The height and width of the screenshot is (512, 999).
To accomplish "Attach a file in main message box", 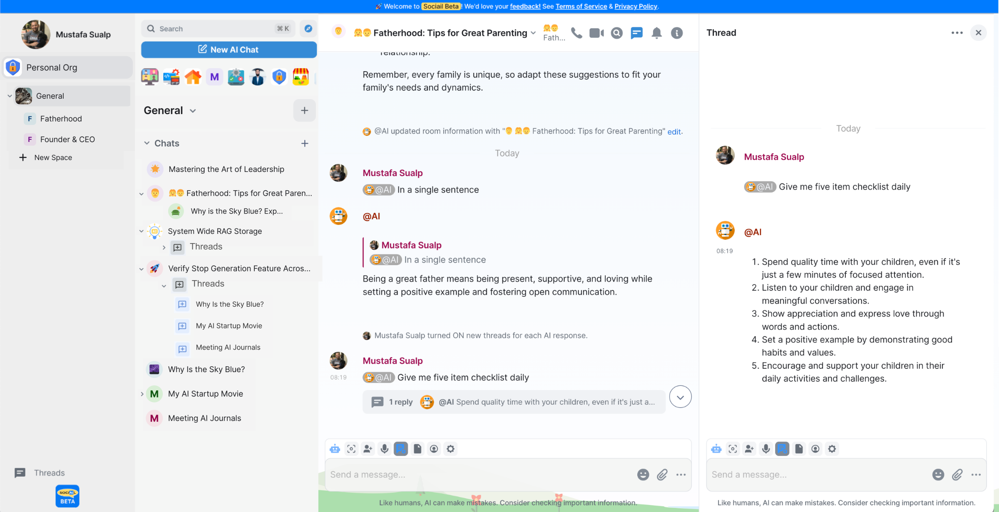I will (x=662, y=475).
